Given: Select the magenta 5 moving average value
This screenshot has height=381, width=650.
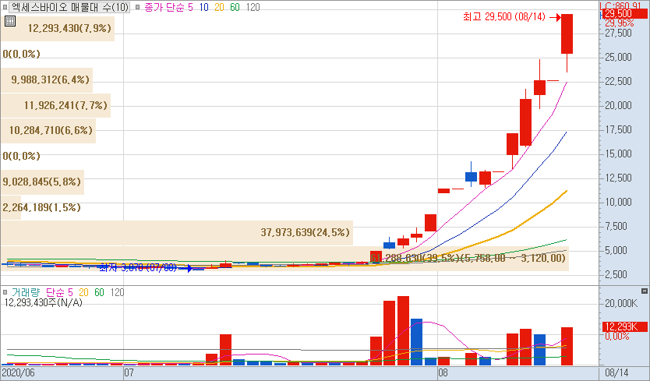Looking at the screenshot, I should click(x=190, y=7).
